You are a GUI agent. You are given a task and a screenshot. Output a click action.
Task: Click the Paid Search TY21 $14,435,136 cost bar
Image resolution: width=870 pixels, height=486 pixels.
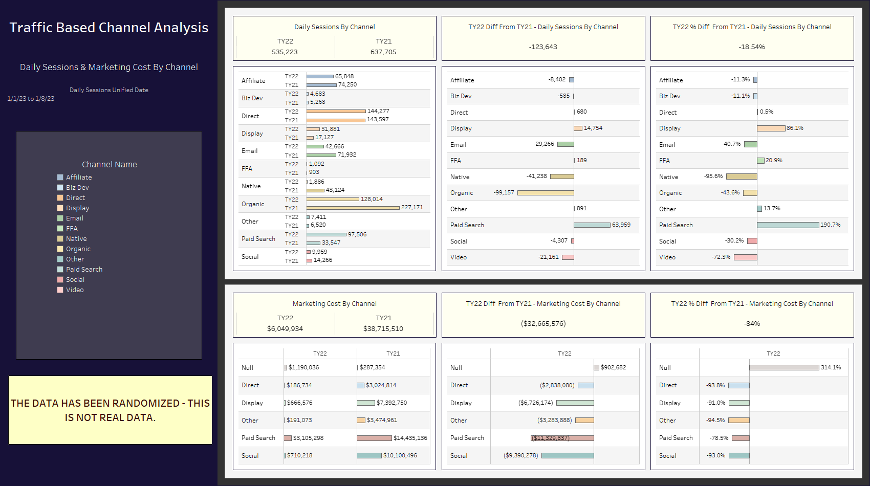click(374, 438)
